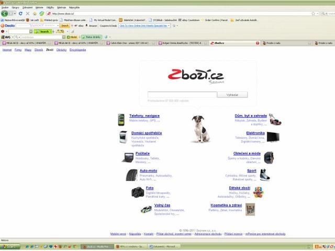The image size is (335, 251).
Task: Open the eBay shortcut on Dealio toolbar
Action: coord(79,26)
